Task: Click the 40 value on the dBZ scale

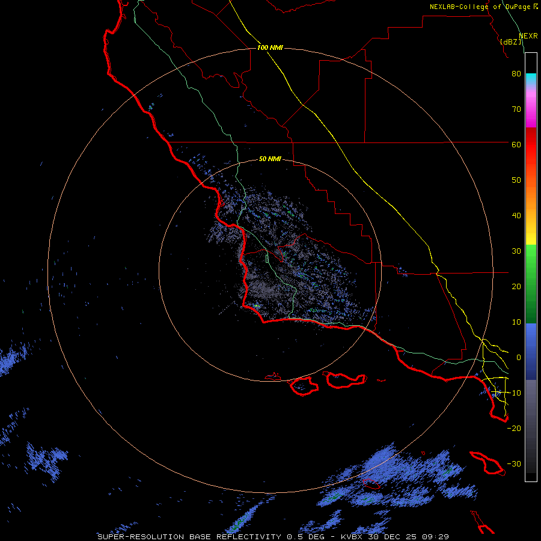Action: coord(516,216)
